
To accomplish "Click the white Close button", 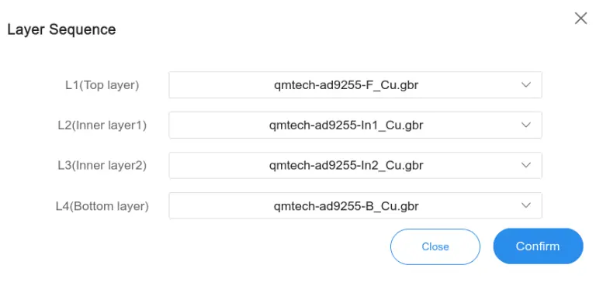I will (x=435, y=246).
